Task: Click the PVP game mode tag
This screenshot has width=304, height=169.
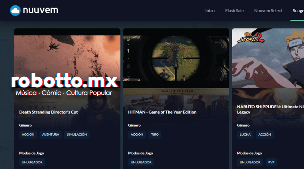Action: 271,163
